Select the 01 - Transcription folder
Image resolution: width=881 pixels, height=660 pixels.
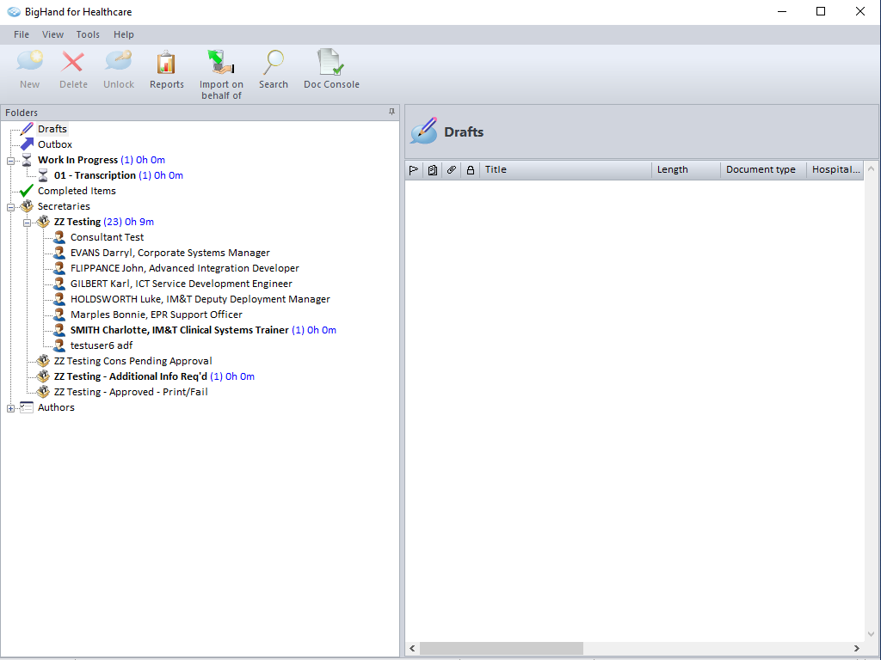[x=119, y=175]
